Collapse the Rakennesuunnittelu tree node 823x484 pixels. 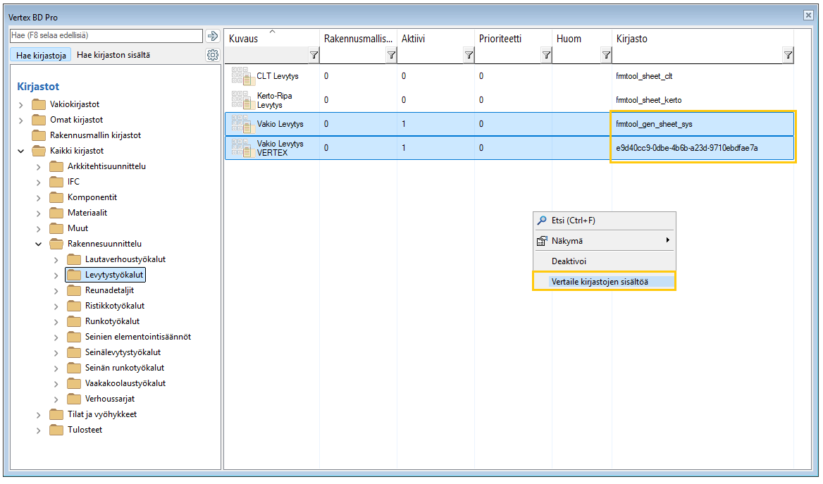coord(38,244)
